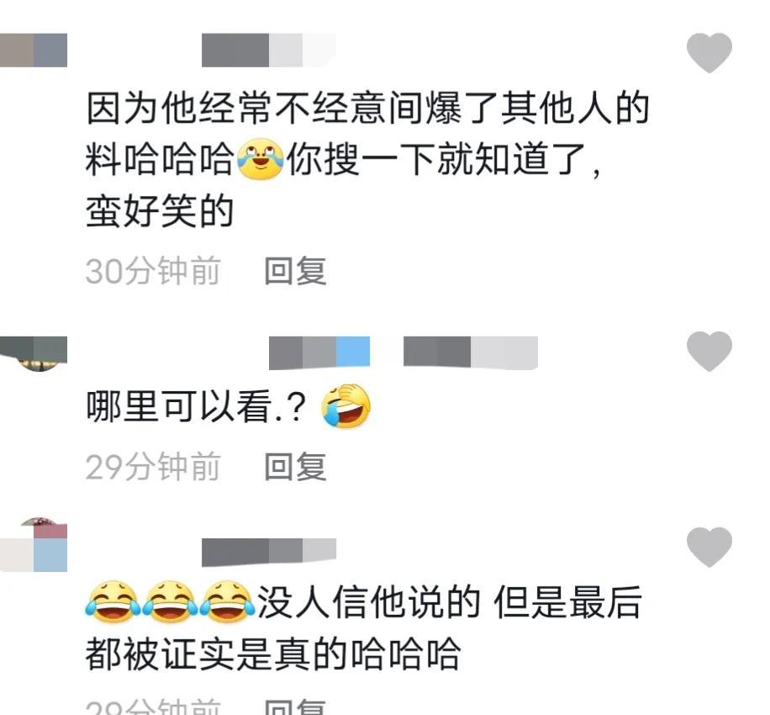This screenshot has height=715, width=770.
Task: Click the first tears-of-joy emoji in third comment
Action: pyautogui.click(x=113, y=602)
